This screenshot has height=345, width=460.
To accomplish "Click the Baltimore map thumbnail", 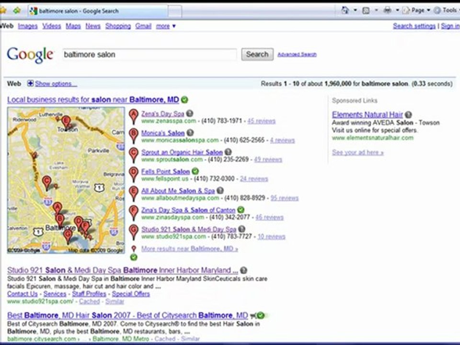I will click(x=66, y=180).
